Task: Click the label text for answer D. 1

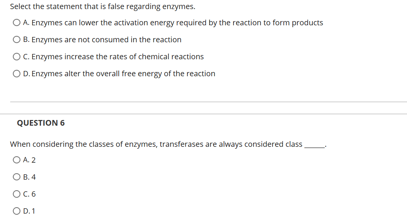Action: [x=29, y=211]
